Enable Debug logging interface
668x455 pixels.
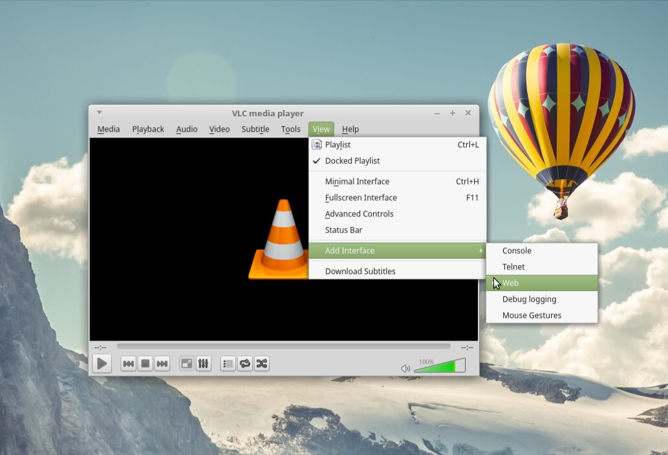pyautogui.click(x=541, y=299)
